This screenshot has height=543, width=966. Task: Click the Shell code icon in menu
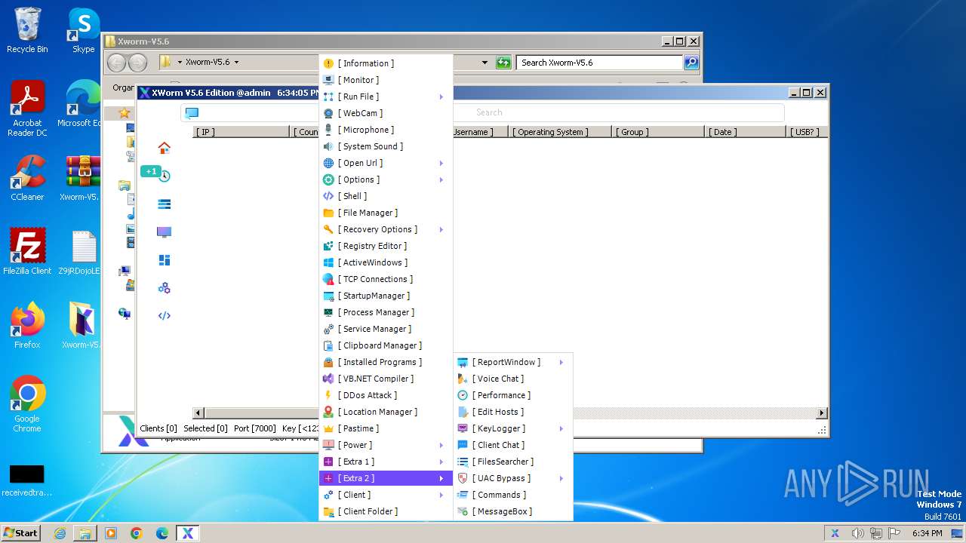pos(328,196)
